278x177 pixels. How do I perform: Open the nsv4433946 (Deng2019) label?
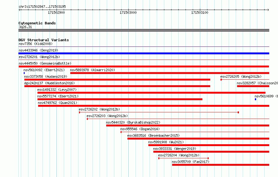[x=38, y=50]
